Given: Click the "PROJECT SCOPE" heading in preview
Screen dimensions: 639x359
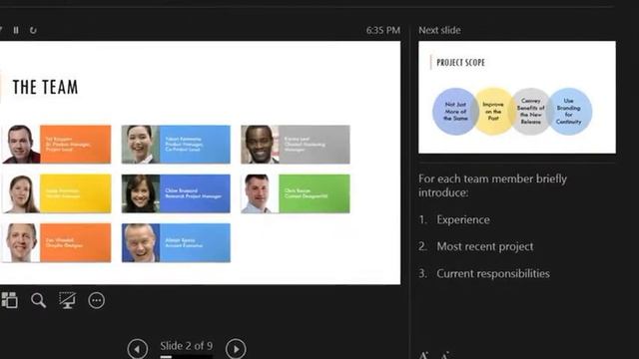Looking at the screenshot, I should [460, 63].
